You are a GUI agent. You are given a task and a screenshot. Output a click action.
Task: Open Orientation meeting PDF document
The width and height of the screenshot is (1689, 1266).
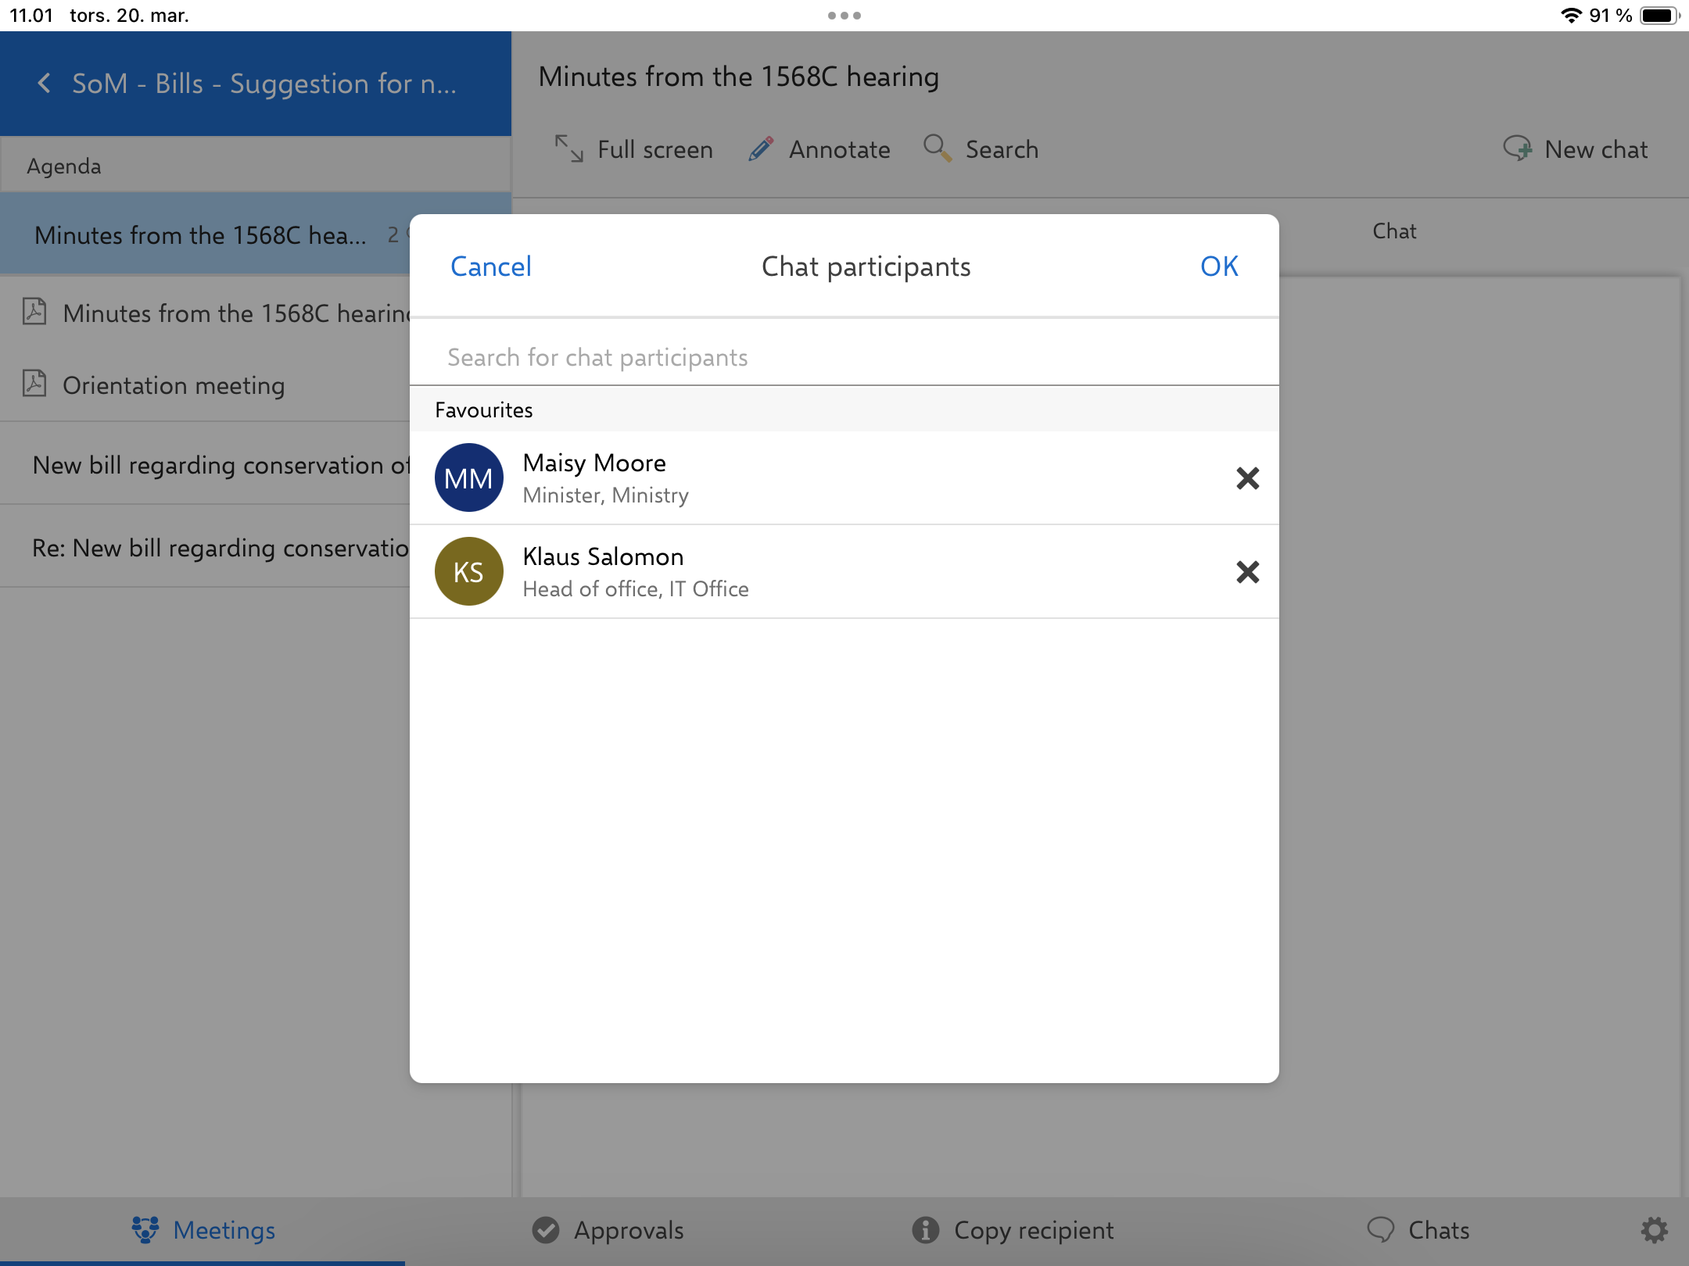click(x=174, y=385)
